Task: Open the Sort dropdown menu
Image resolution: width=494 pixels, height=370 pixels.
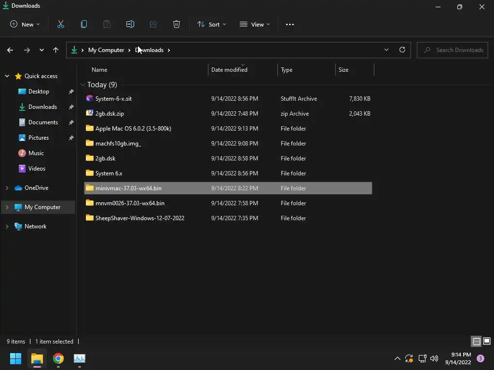Action: (x=211, y=24)
